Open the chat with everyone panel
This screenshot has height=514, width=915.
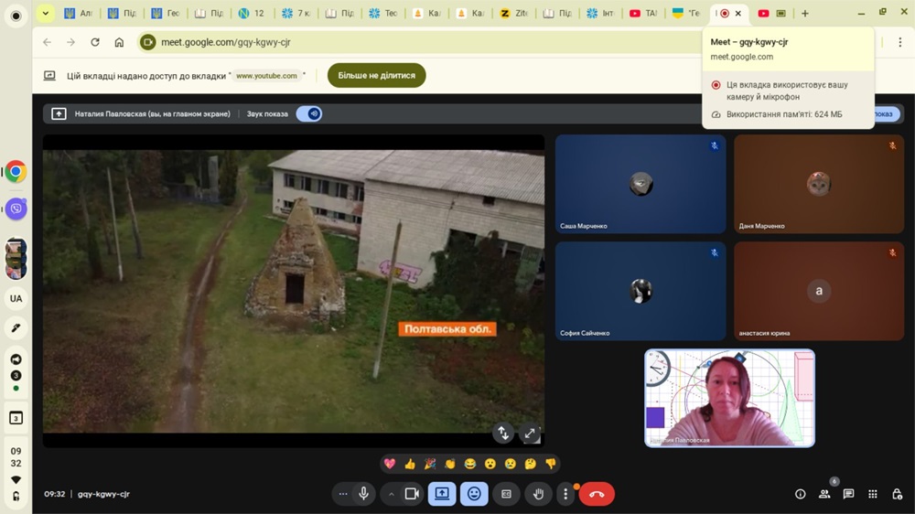(x=848, y=494)
